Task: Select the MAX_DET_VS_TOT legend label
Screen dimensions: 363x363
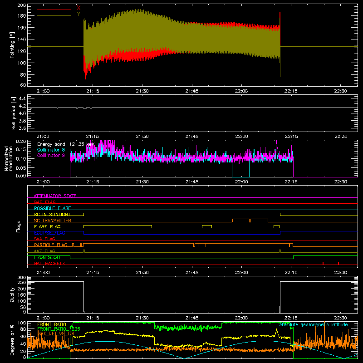Action: [56, 334]
